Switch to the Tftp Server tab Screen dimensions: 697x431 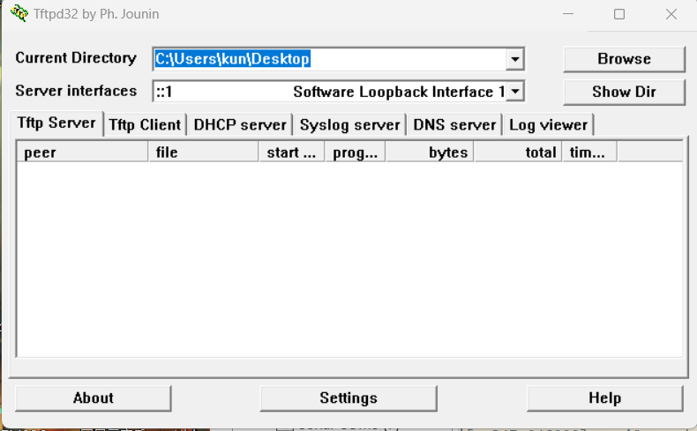56,123
